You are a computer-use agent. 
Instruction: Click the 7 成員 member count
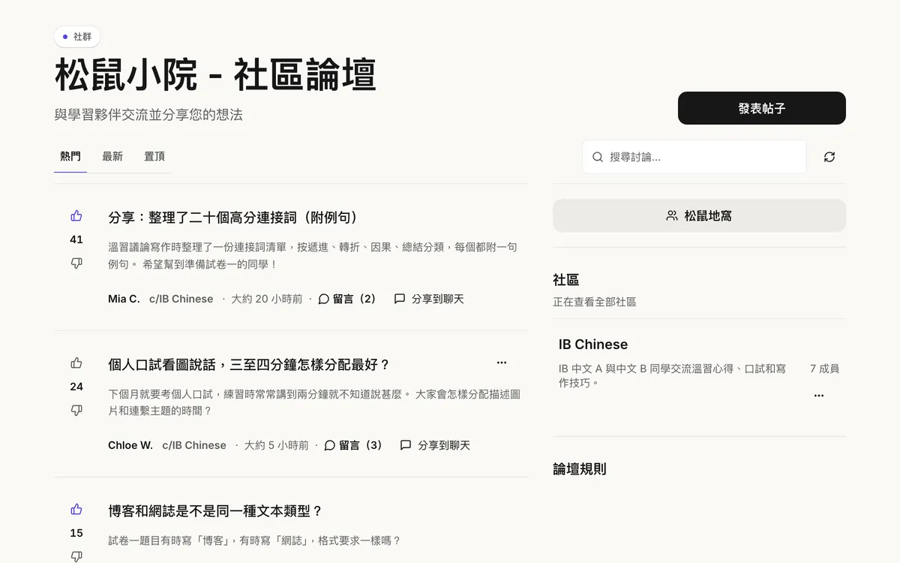[824, 369]
